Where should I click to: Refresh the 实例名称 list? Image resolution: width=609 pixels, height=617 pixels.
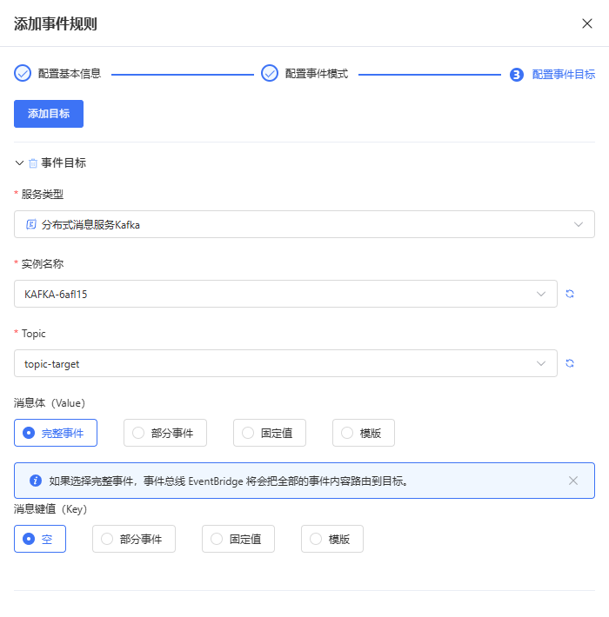point(570,294)
